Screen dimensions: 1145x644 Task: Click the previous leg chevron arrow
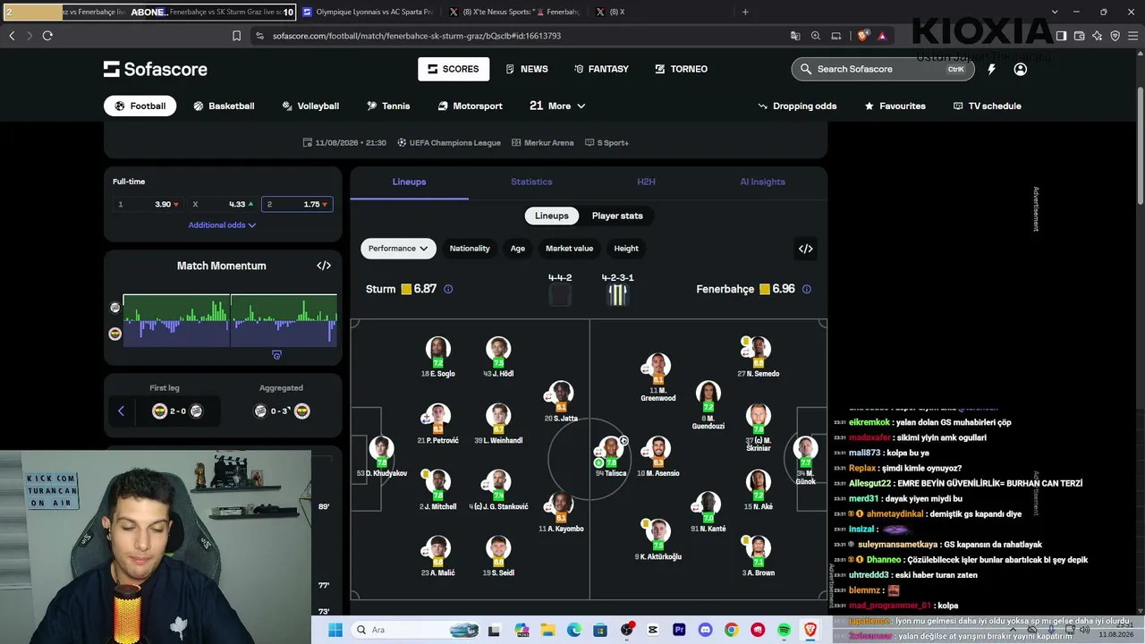[x=121, y=411]
